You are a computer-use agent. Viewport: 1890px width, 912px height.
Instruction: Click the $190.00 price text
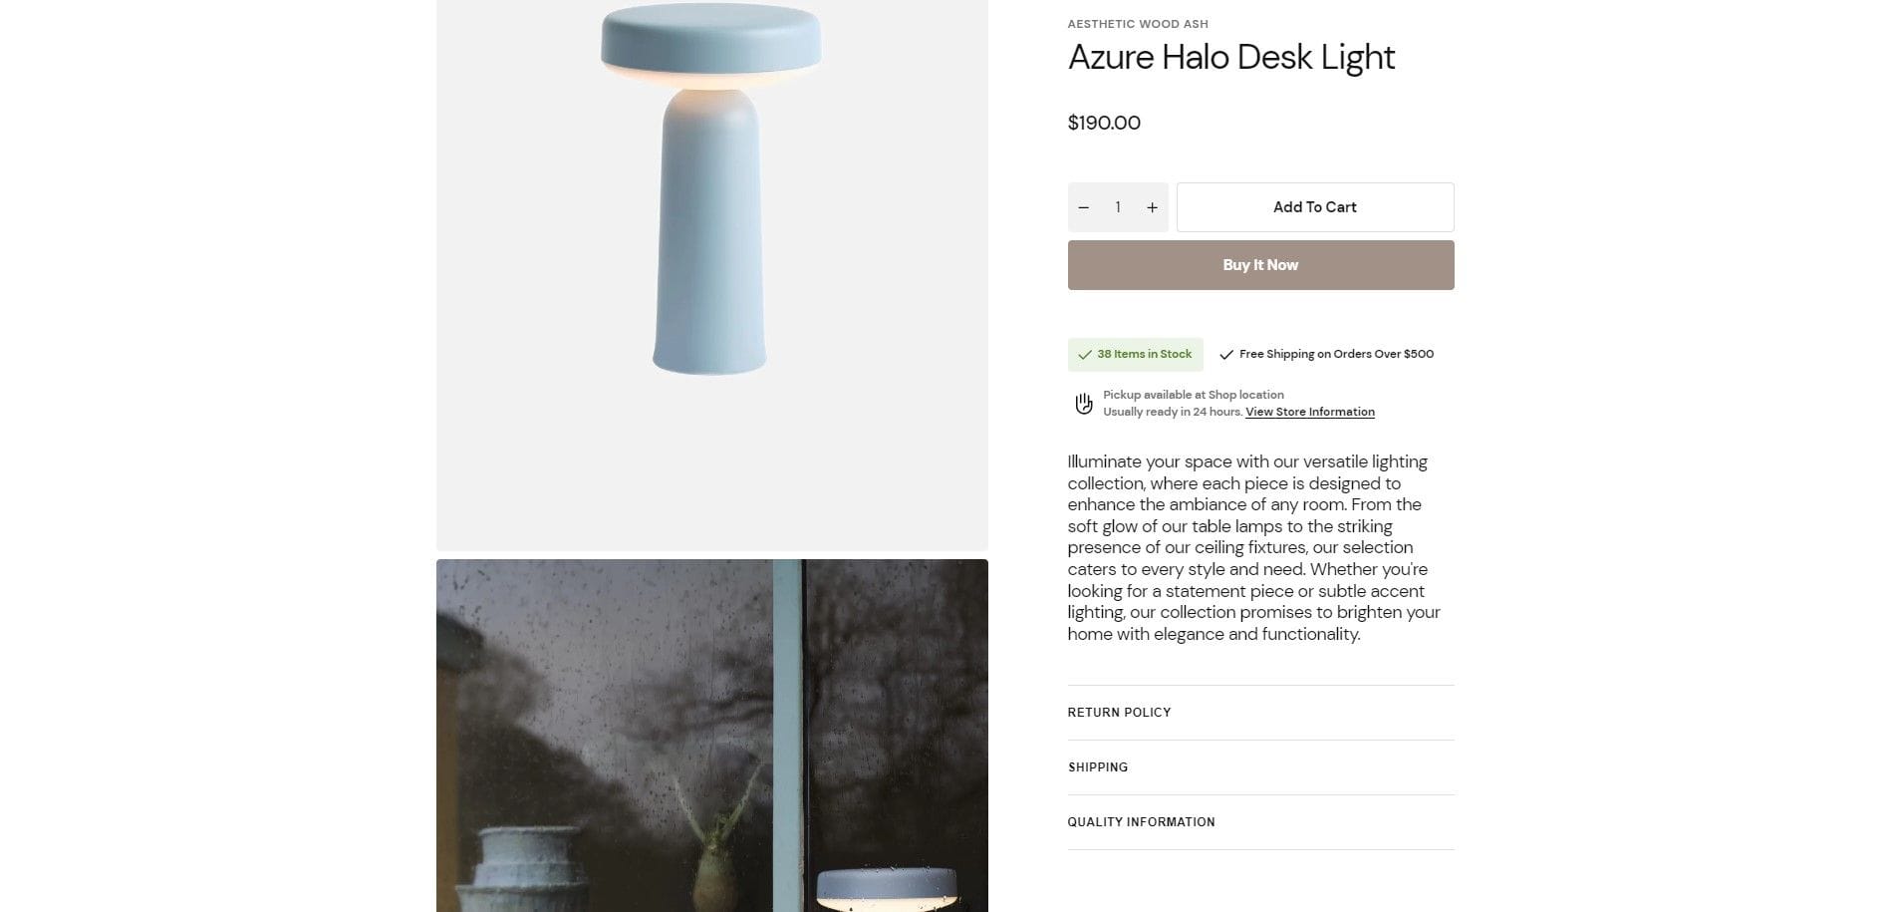point(1104,123)
